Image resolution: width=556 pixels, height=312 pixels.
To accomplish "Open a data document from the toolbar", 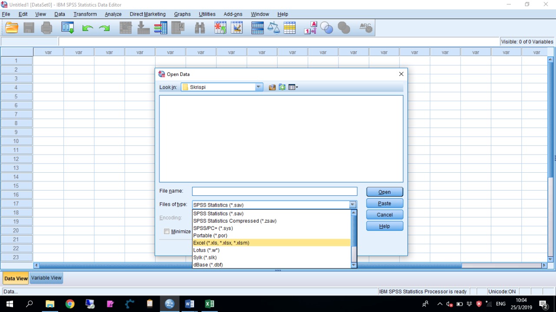I will pyautogui.click(x=11, y=27).
